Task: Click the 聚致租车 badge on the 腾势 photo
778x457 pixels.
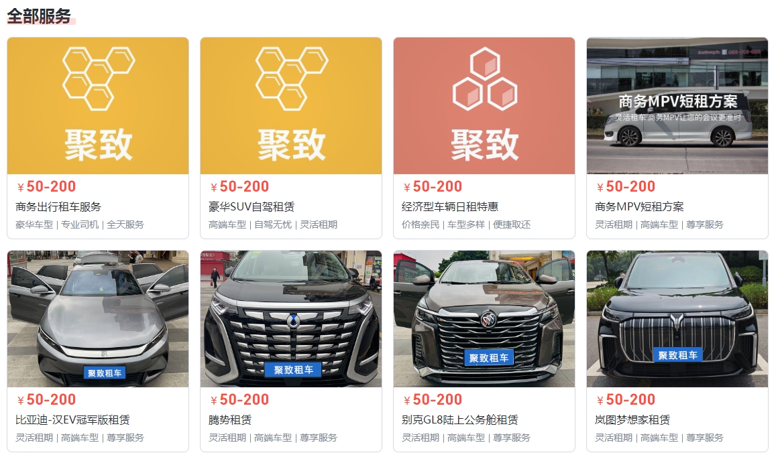Action: point(293,370)
